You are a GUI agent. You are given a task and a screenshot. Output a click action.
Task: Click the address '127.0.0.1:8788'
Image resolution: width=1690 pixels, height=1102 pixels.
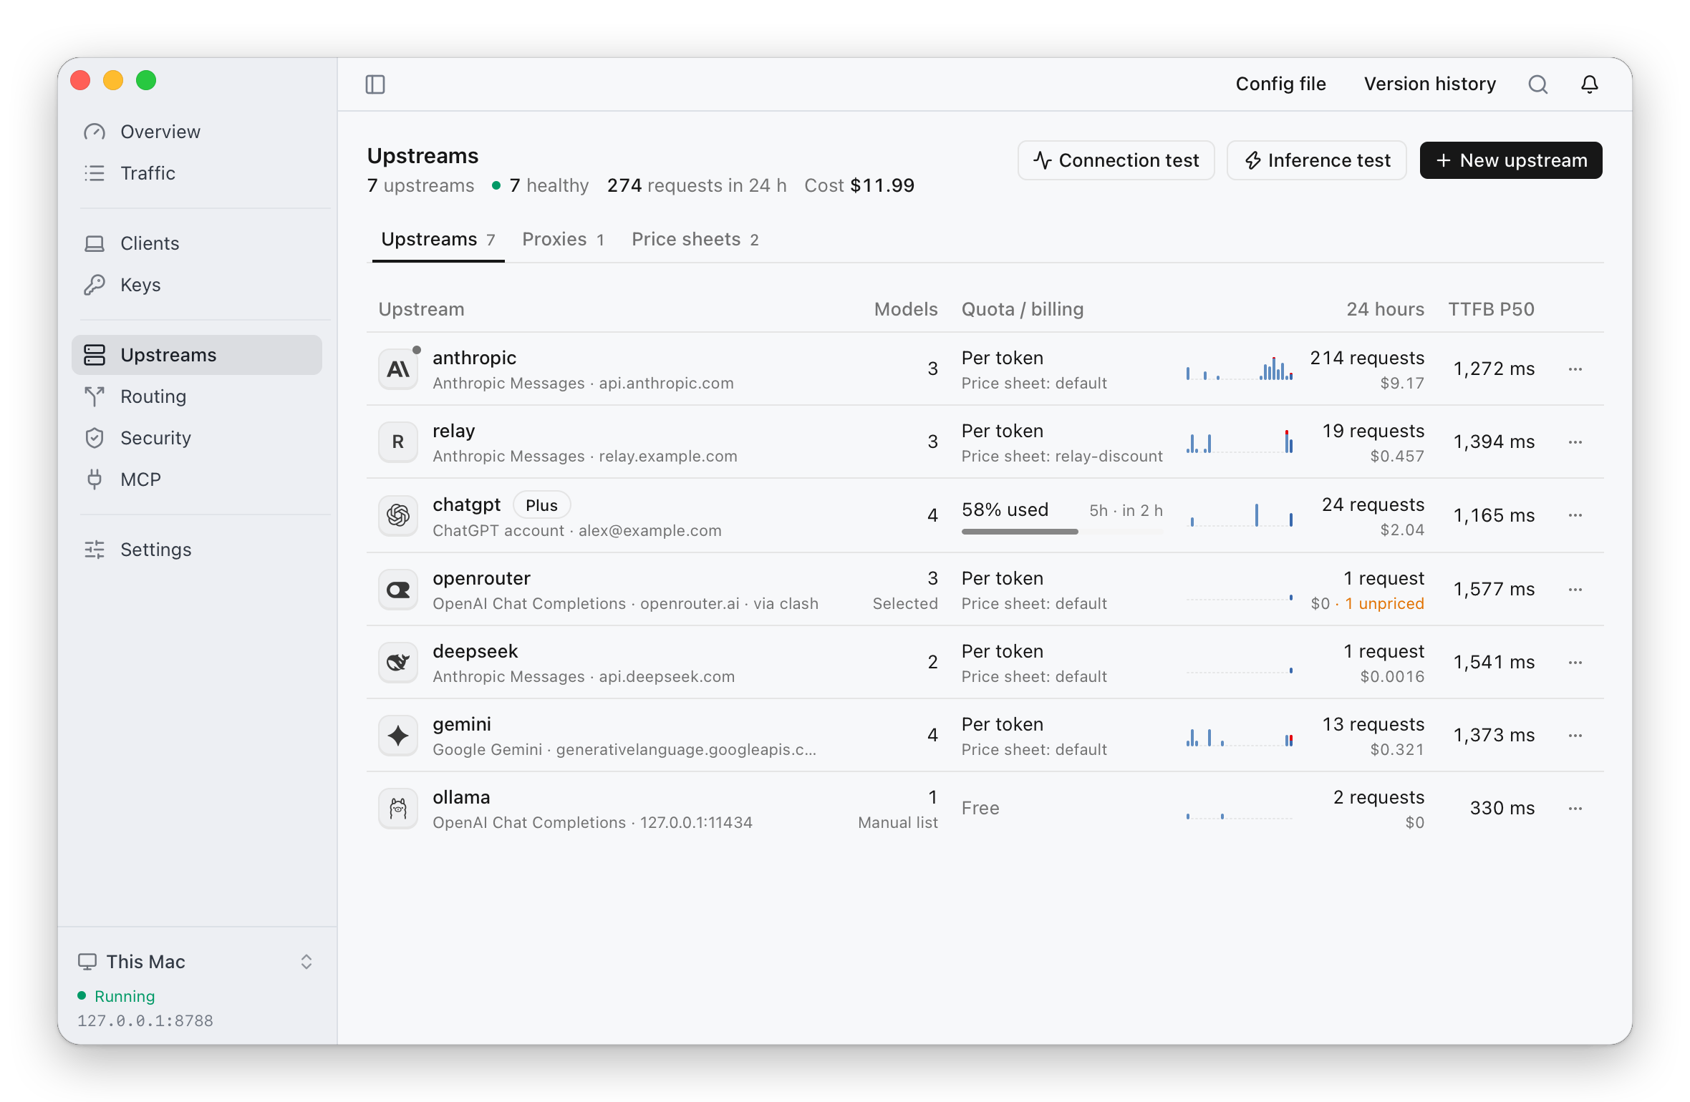tap(145, 1021)
